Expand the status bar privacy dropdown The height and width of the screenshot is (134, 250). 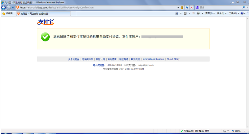(x=228, y=131)
